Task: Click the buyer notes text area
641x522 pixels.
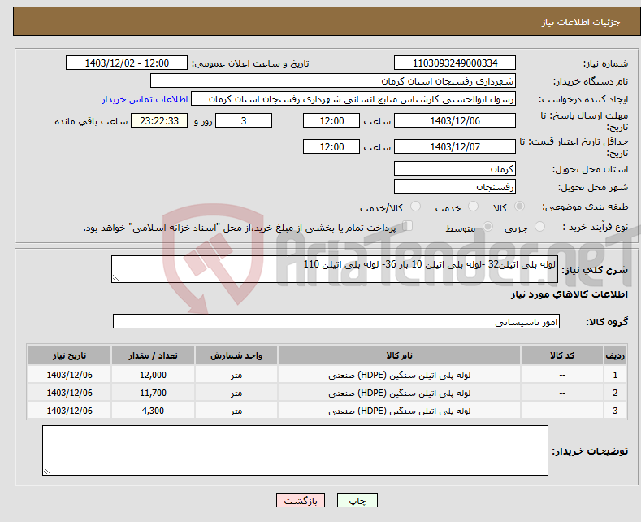Action: [295, 450]
